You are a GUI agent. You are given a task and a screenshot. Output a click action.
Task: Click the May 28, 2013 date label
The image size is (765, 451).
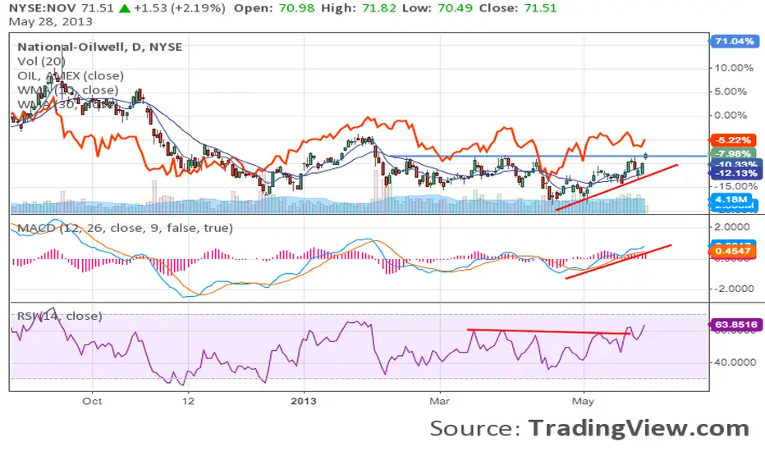pos(51,22)
